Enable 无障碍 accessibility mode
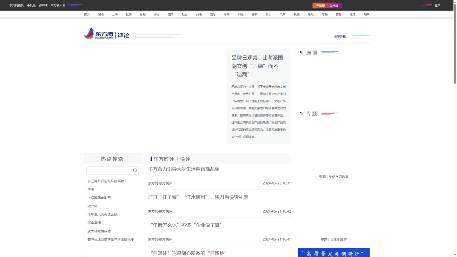457x257 pixels. tap(320, 6)
